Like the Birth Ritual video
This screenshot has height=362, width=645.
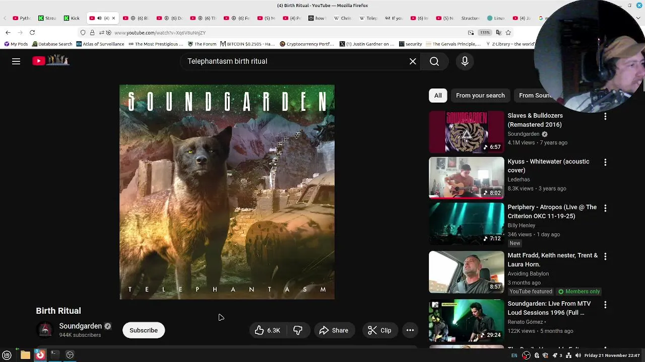point(267,330)
